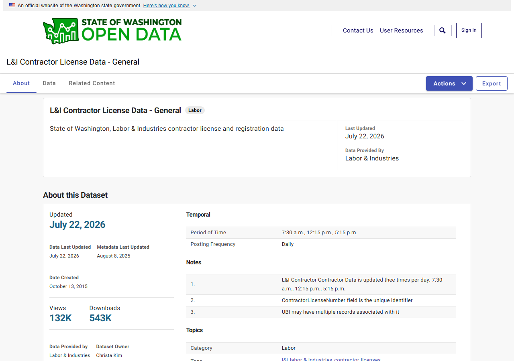Click the dataset description text

point(167,129)
